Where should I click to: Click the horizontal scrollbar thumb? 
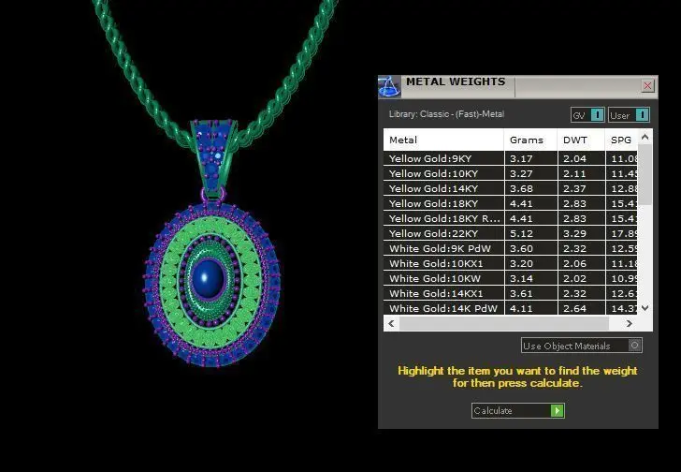click(x=504, y=323)
